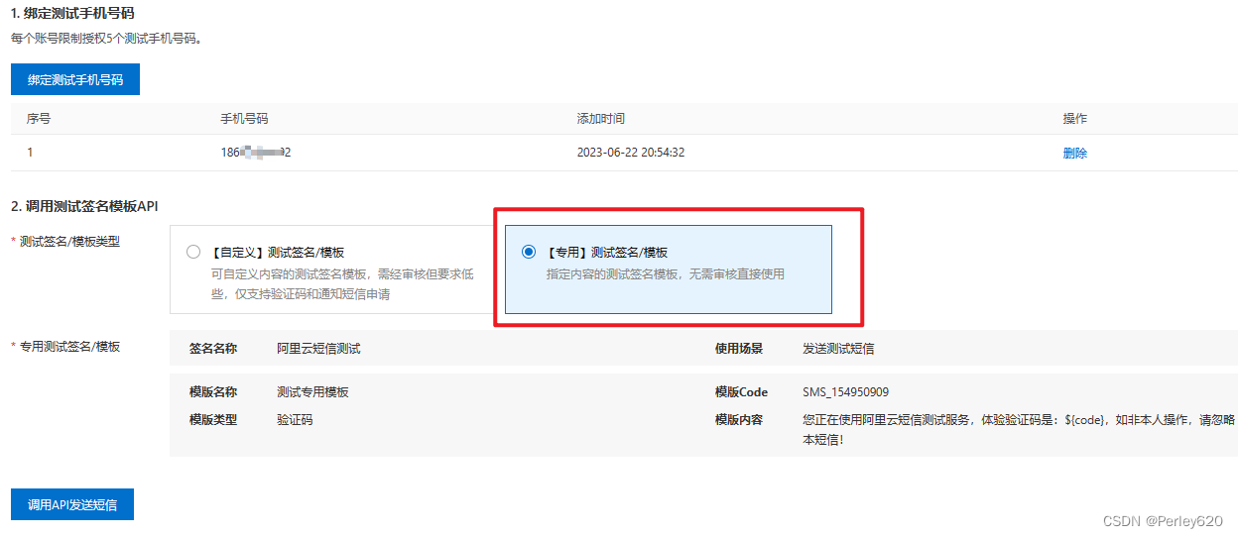1238x538 pixels.
Task: Click the signature name 阿里云短信测试
Action: [318, 349]
